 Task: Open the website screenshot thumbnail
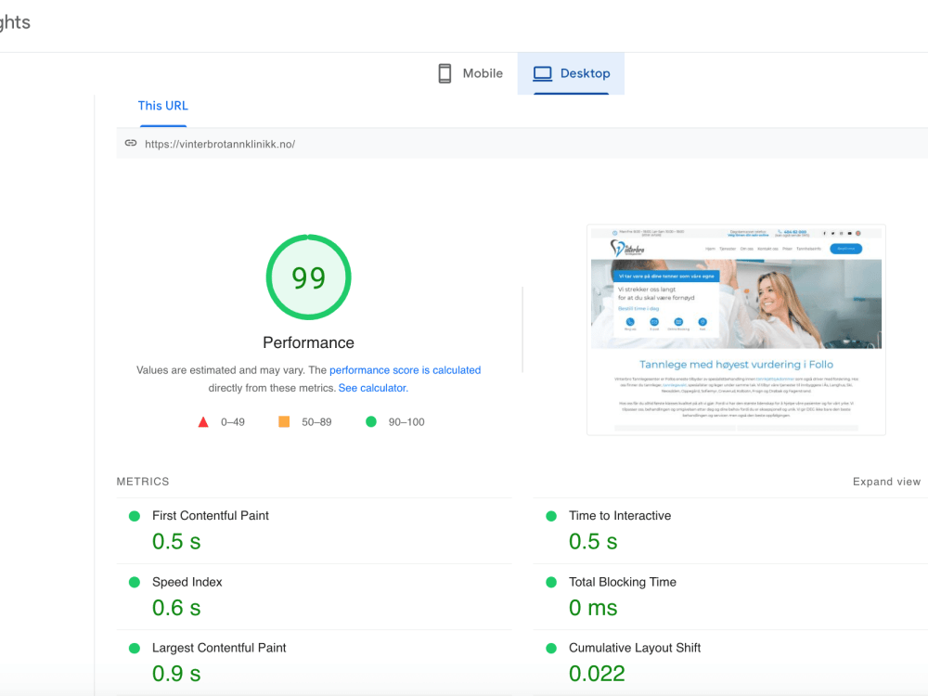pos(736,329)
